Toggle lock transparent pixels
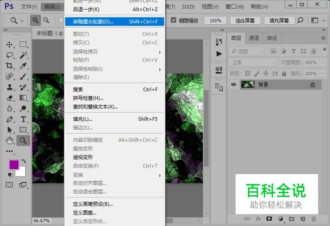330x226 pixels. [x=247, y=73]
